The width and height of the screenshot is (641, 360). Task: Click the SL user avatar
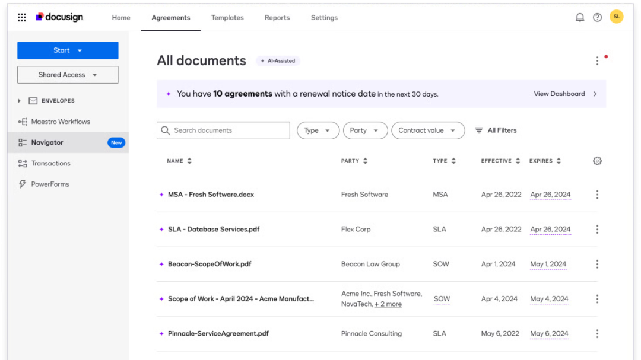[x=616, y=17]
